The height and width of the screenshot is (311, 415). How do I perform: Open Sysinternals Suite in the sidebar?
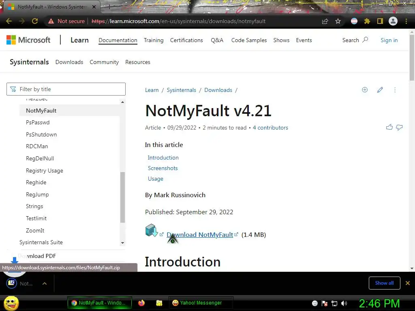tap(41, 242)
